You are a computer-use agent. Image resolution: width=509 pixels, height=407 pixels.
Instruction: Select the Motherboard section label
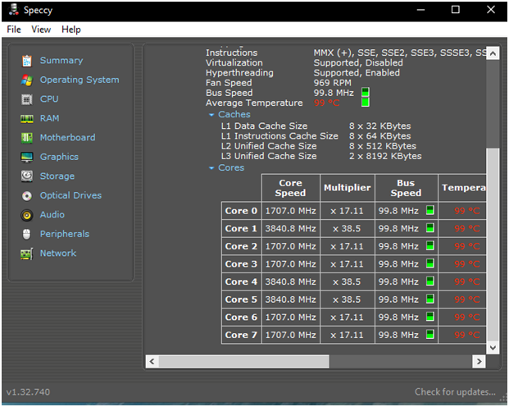(67, 138)
